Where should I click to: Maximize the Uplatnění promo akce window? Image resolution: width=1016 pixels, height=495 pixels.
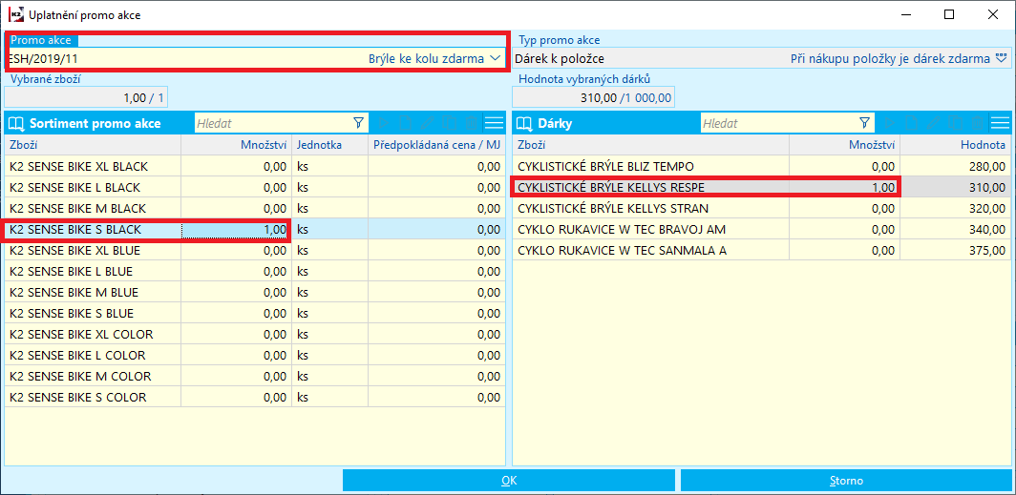949,14
